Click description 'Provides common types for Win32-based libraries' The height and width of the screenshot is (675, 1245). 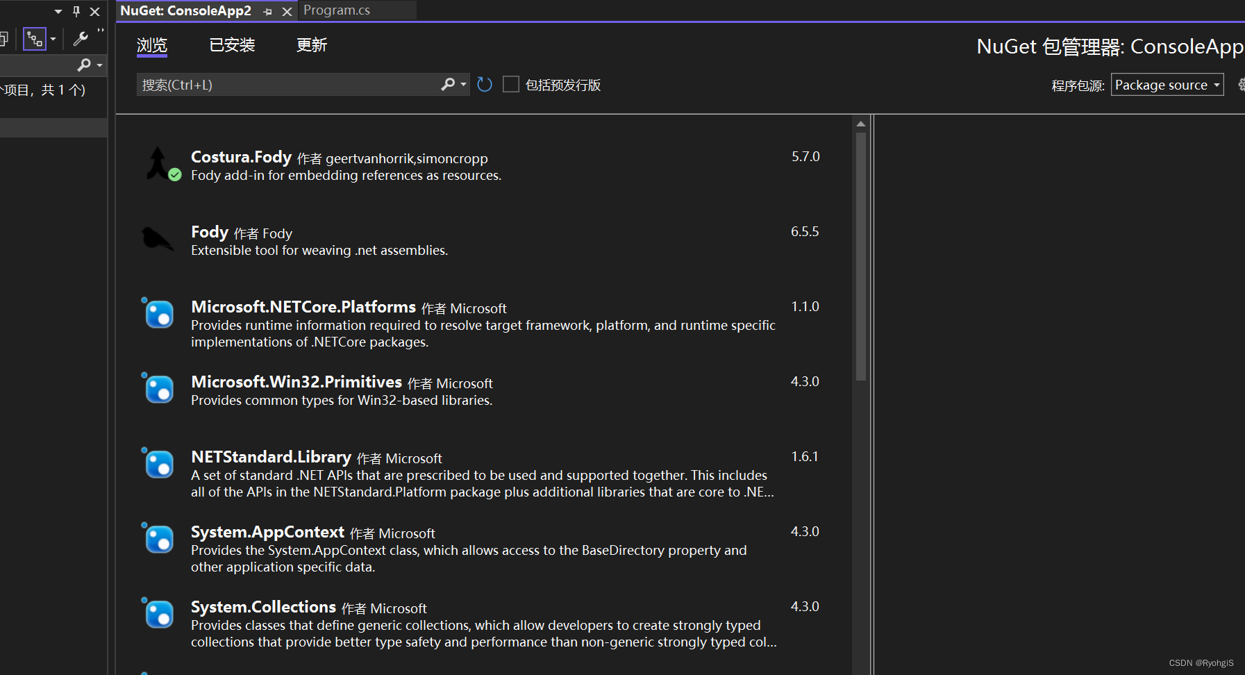tap(342, 401)
